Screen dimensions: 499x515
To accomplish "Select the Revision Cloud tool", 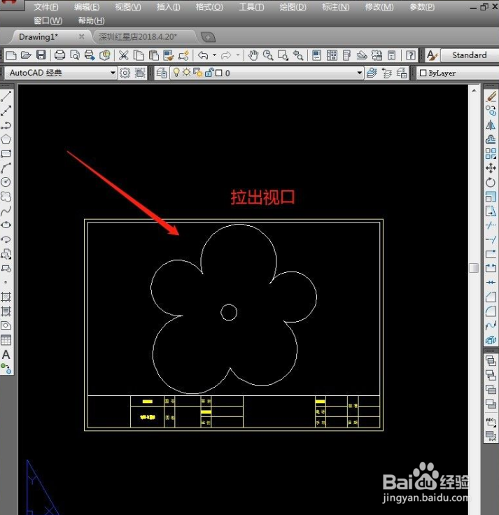I will click(x=6, y=197).
